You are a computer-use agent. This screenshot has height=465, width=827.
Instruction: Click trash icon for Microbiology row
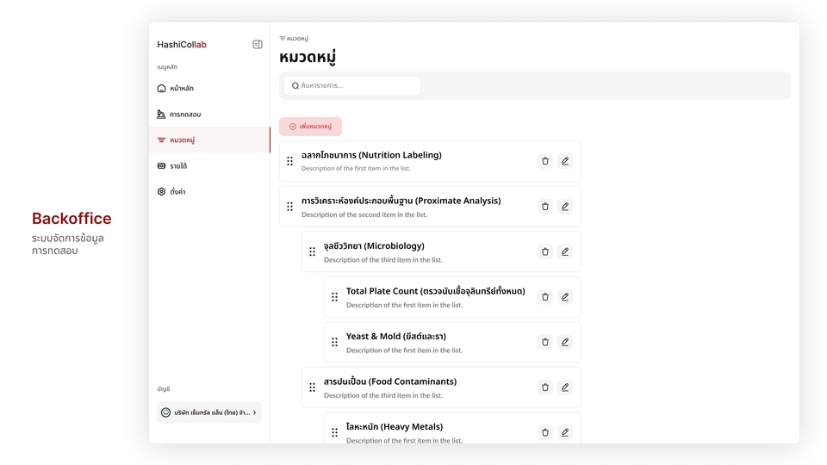[x=544, y=251]
